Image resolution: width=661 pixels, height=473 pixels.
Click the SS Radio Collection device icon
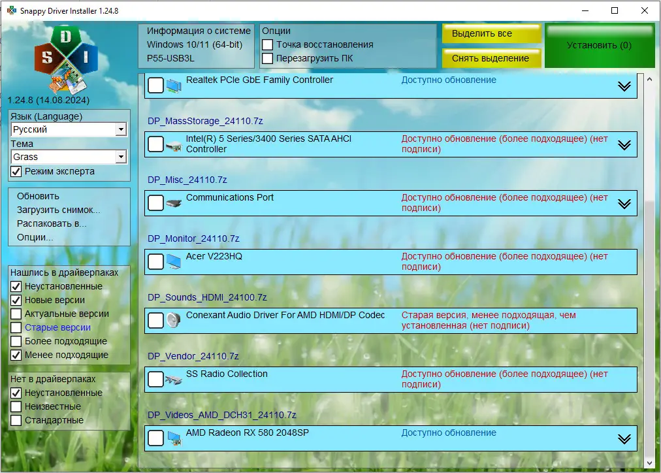point(174,379)
